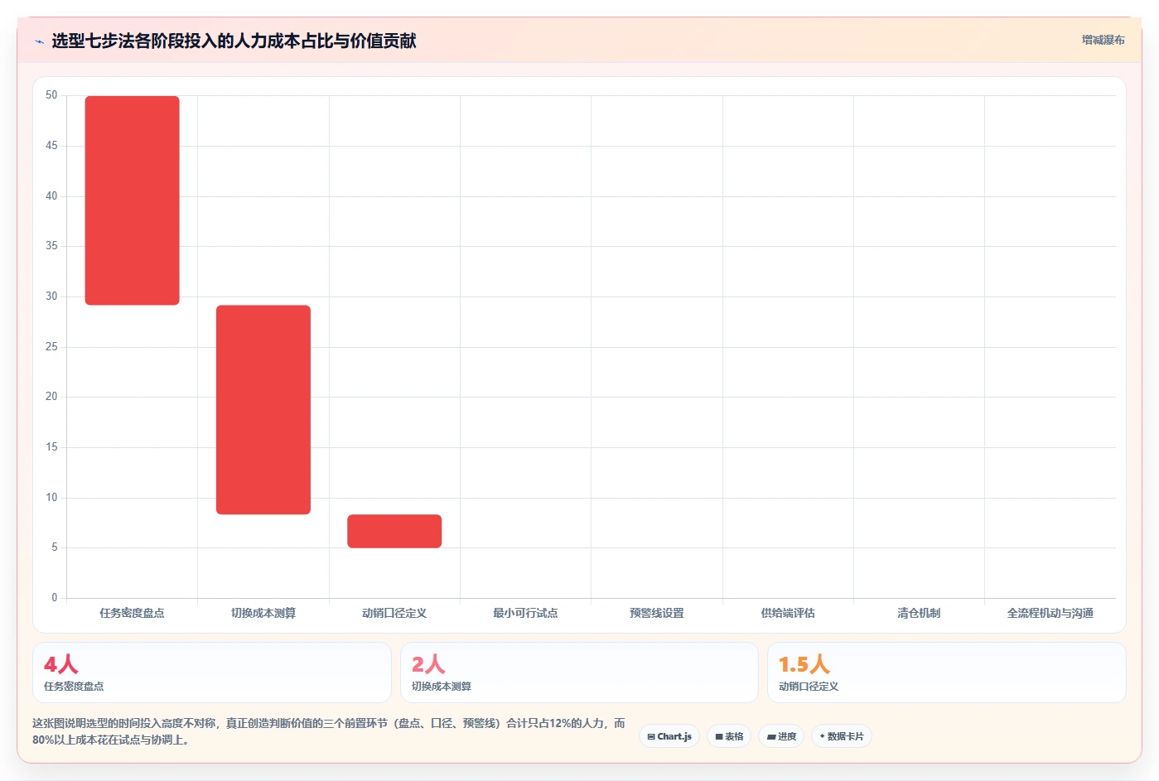Viewport: 1159px width, 781px height.
Task: Click the x-axis label 最小可行试点
Action: 525,613
